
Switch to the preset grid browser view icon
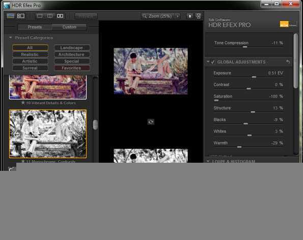pos(21,16)
